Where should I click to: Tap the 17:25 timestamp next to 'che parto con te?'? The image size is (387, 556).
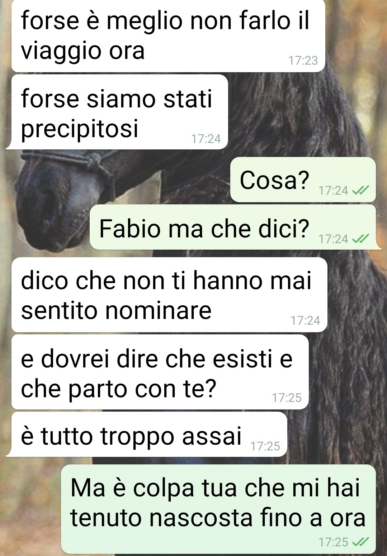(287, 398)
